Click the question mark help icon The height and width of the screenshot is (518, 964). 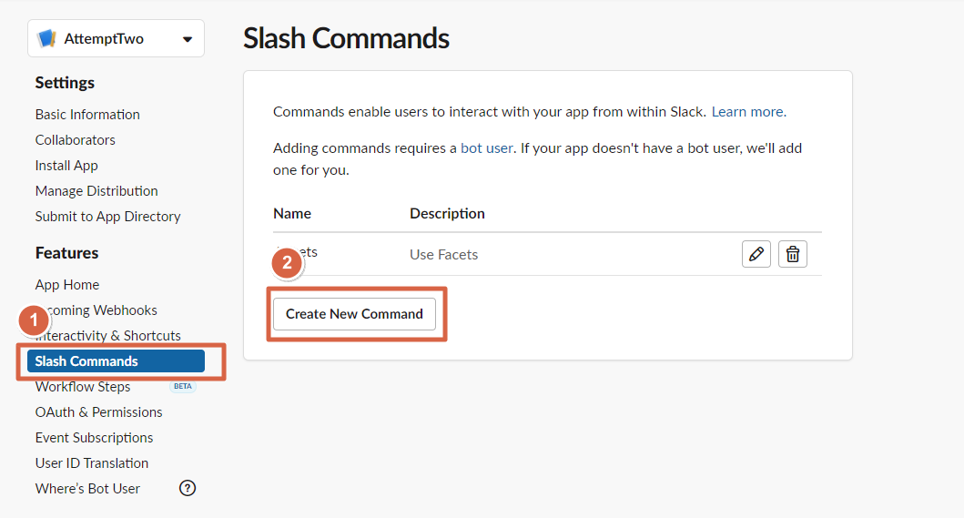coord(188,488)
